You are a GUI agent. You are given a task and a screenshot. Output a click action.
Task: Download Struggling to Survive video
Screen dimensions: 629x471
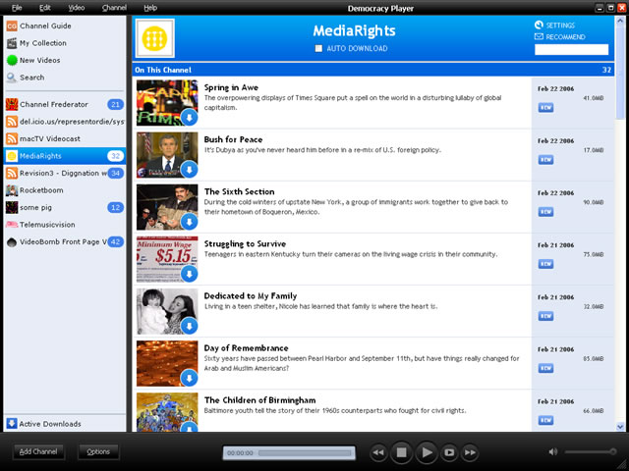[189, 274]
